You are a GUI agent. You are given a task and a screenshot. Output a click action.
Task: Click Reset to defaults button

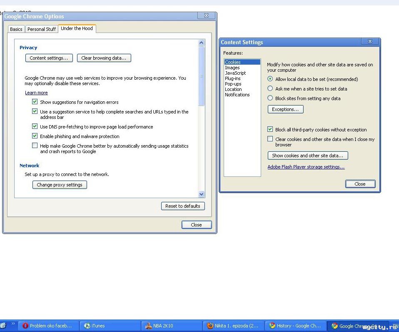tap(183, 206)
